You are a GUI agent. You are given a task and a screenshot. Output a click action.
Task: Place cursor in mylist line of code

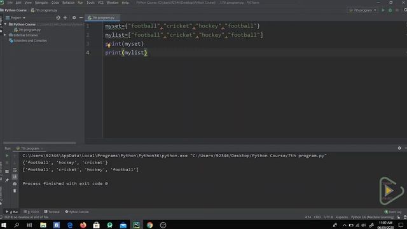pos(184,35)
